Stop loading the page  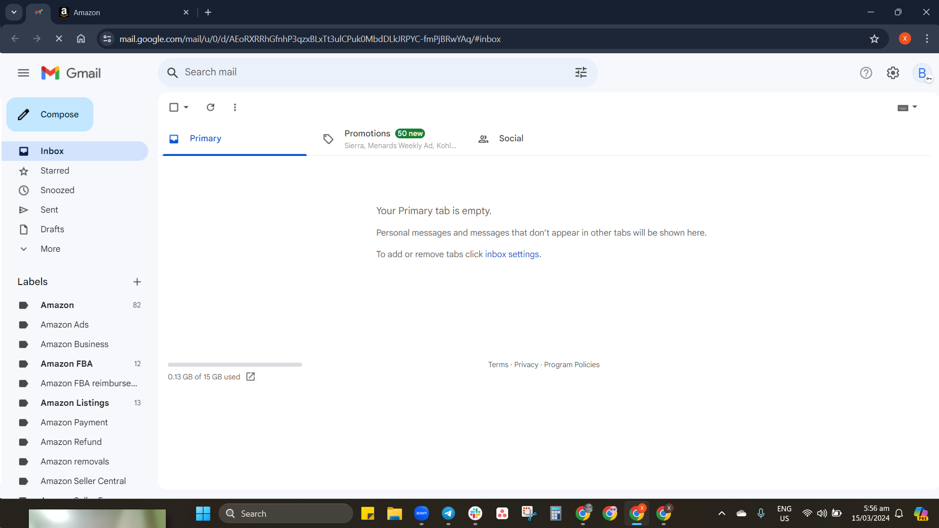(x=59, y=39)
